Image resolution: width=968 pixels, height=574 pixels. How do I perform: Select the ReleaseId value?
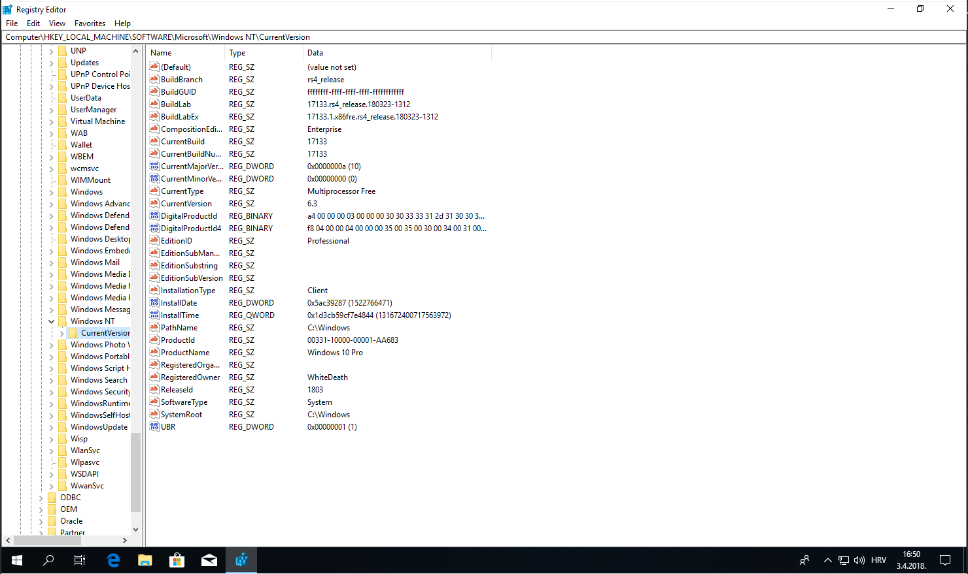tap(177, 390)
